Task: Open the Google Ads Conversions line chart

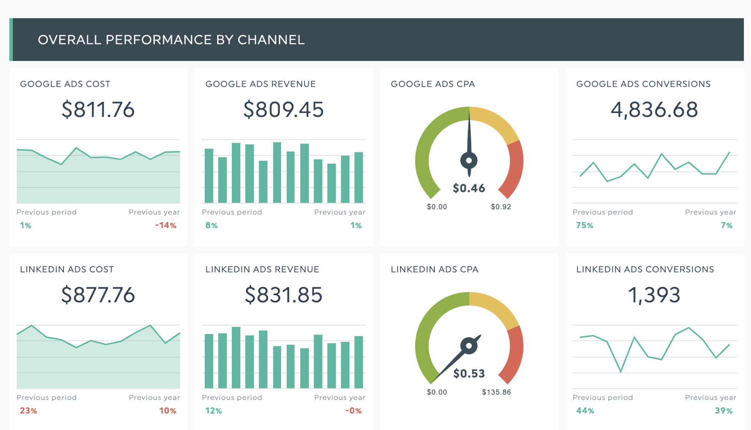Action: tap(654, 172)
